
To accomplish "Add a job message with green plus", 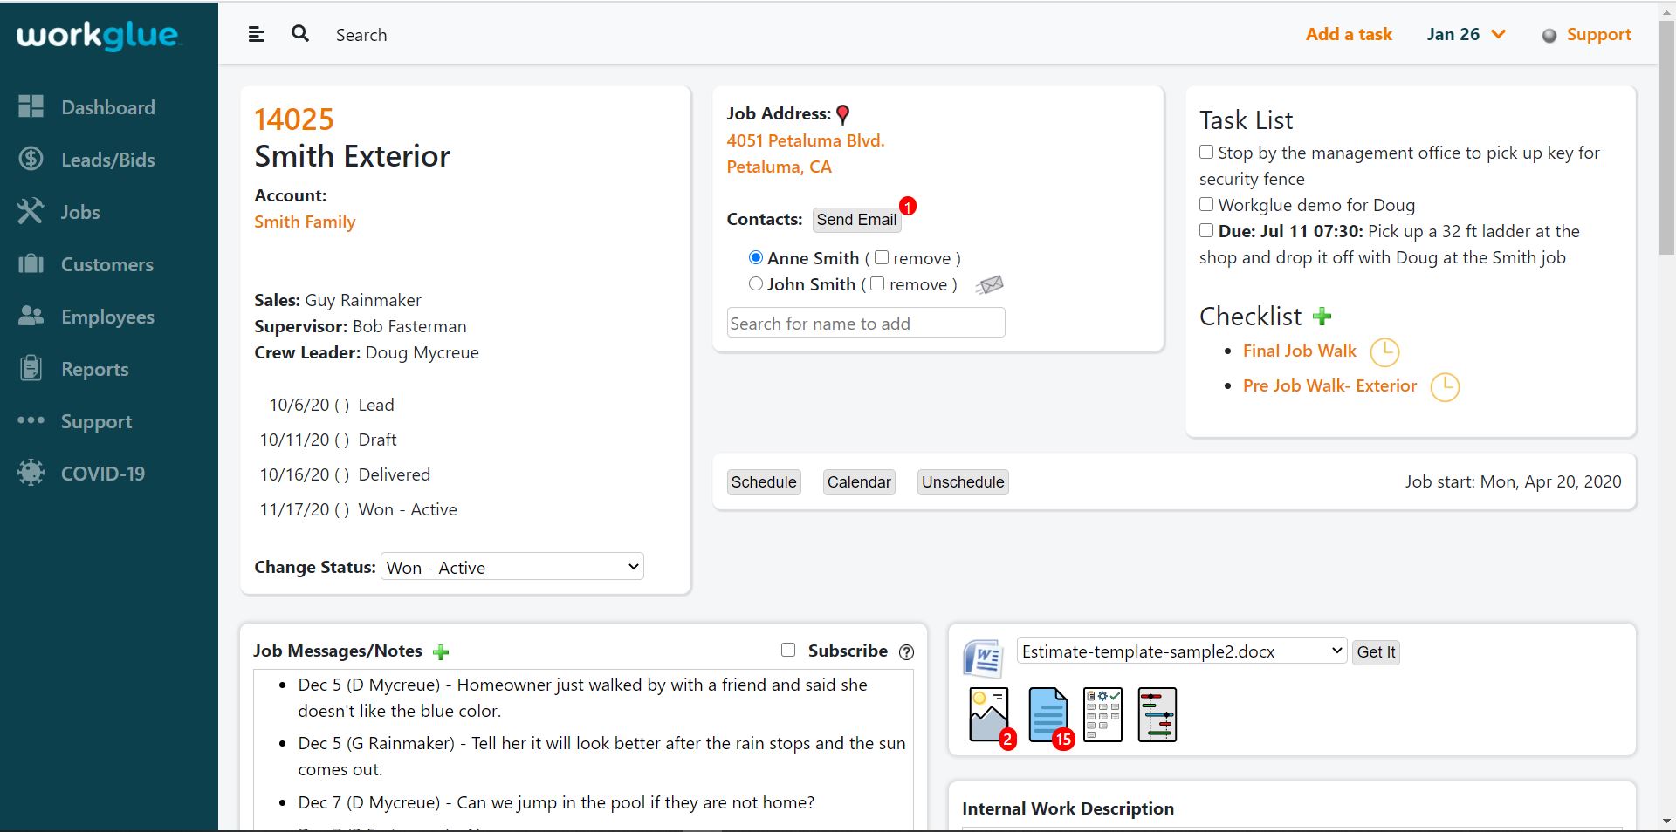I will (x=441, y=652).
